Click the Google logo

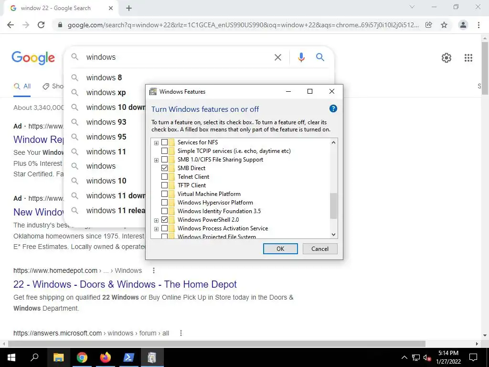click(33, 57)
